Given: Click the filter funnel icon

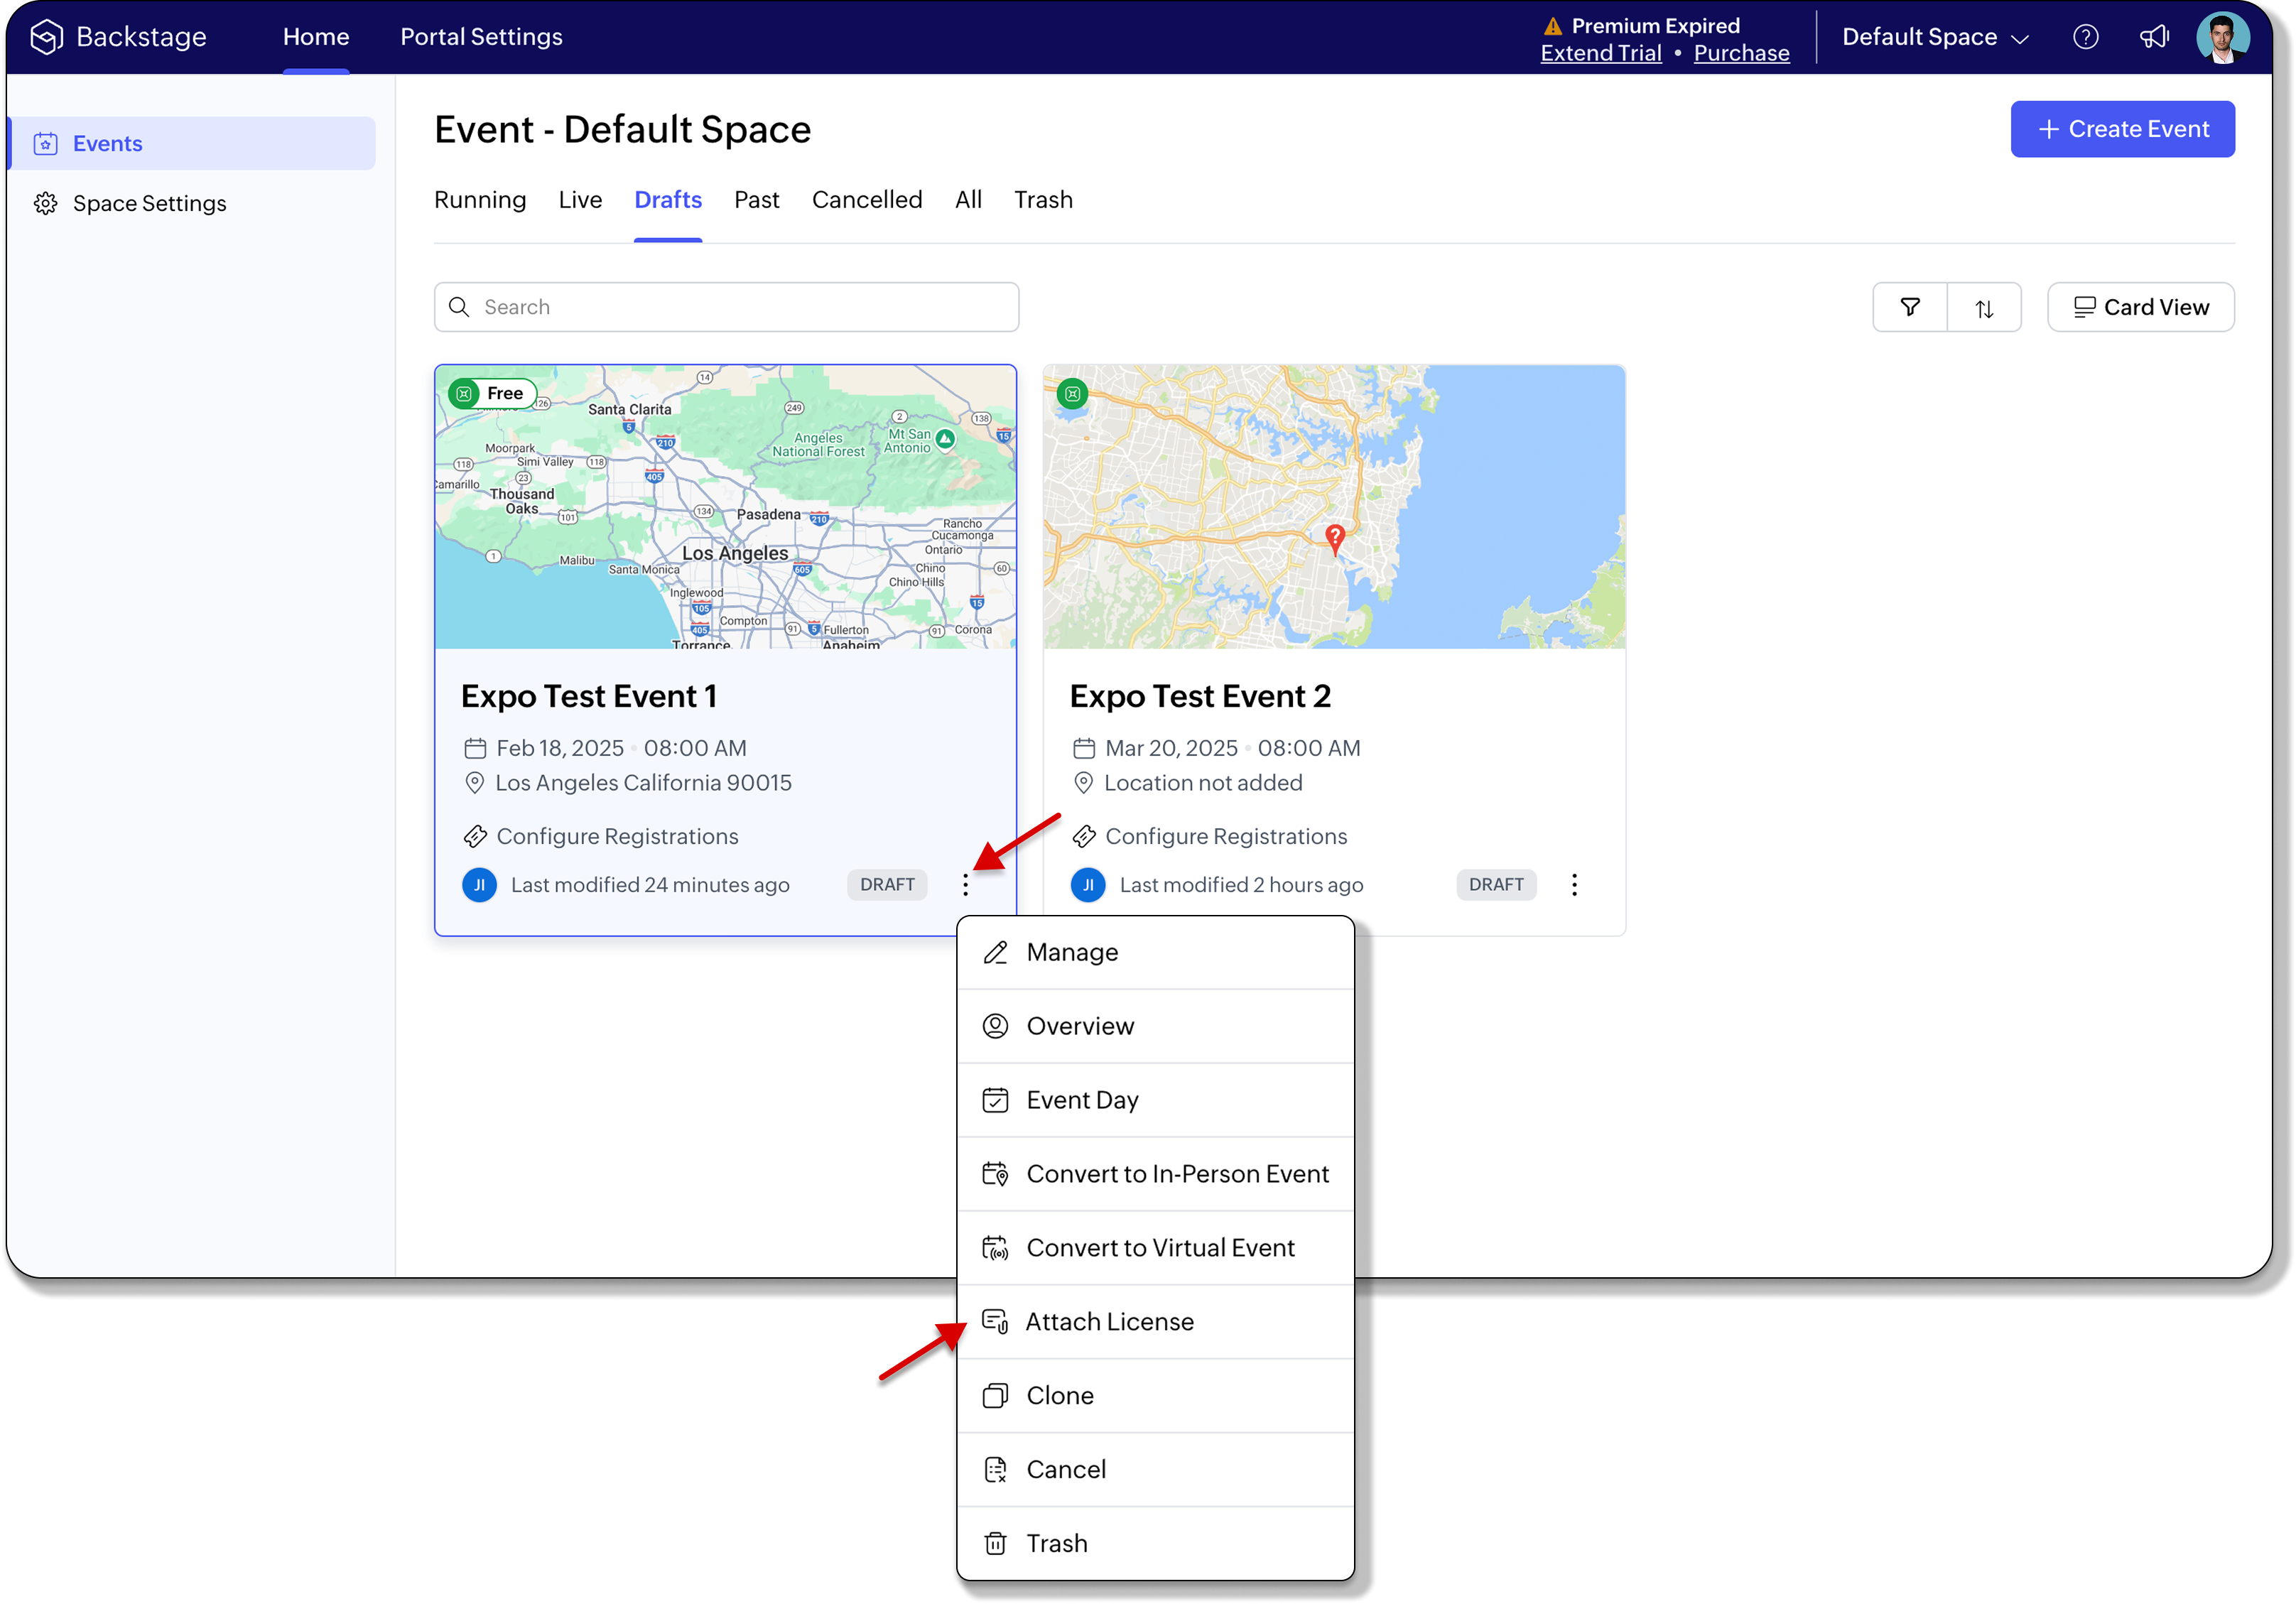Looking at the screenshot, I should tap(1909, 307).
